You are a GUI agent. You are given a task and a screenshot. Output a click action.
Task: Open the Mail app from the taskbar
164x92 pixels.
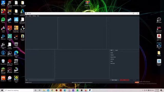pyautogui.click(x=48, y=90)
